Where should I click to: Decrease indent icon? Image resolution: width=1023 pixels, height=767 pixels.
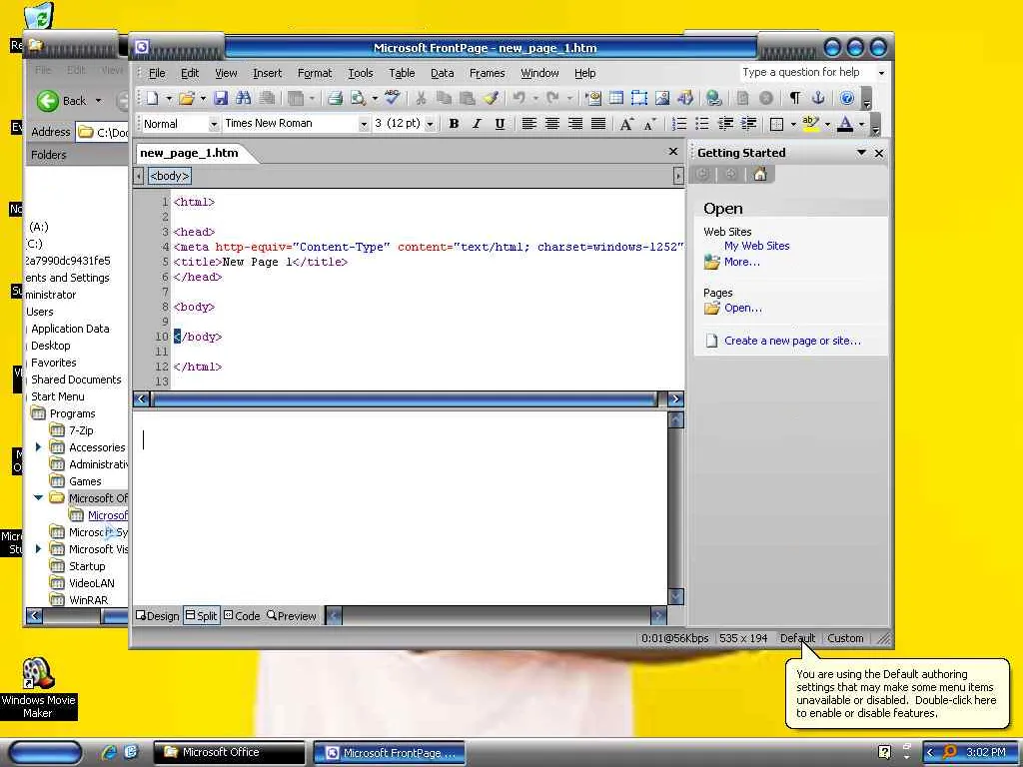tap(725, 123)
